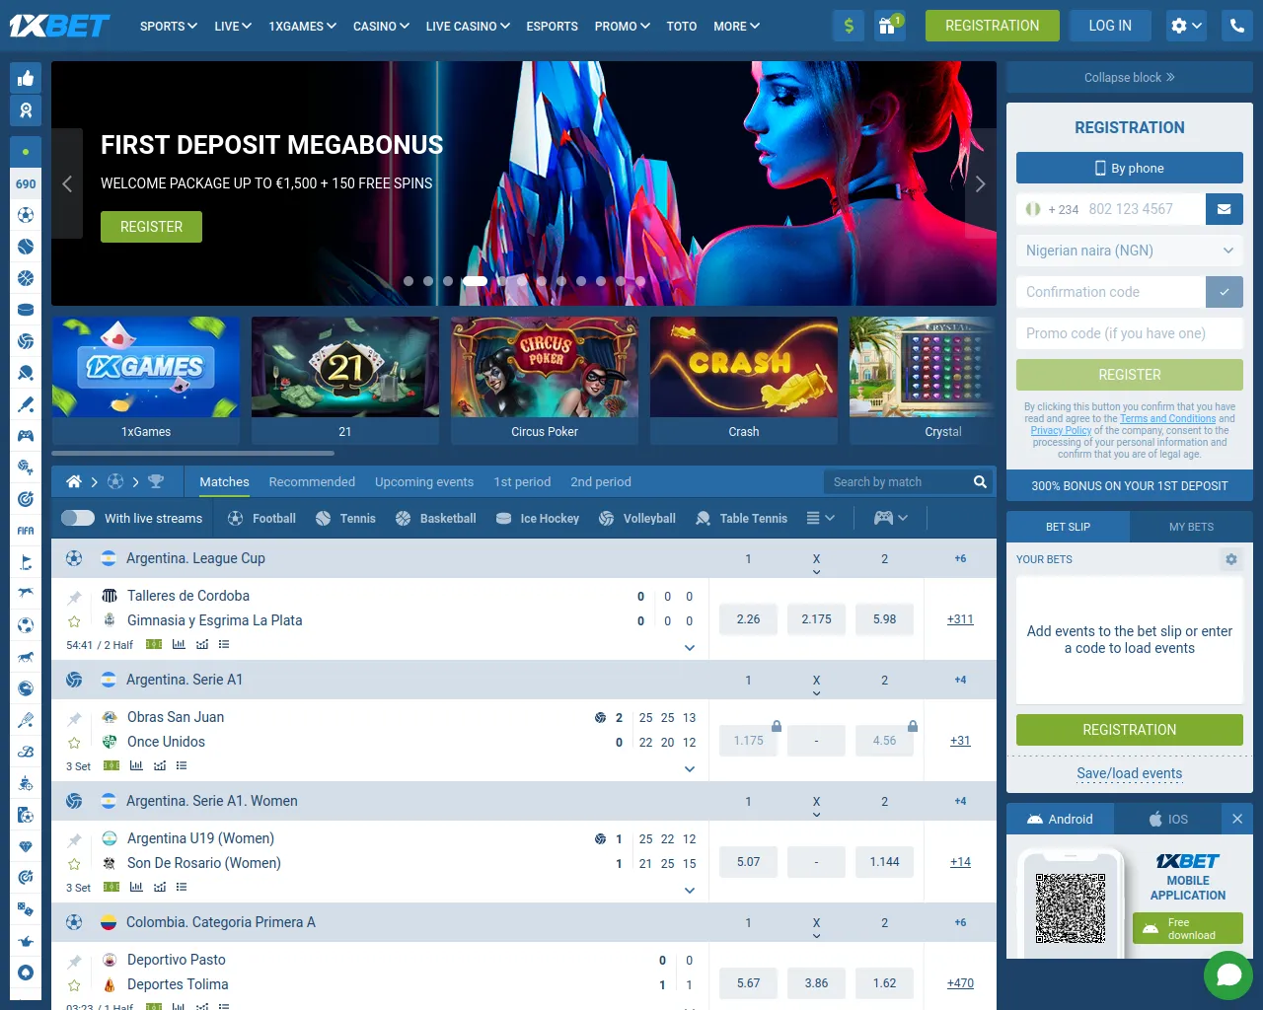Select the game controller icon in sports filter
Screen dimensions: 1263x1010
coord(883,518)
